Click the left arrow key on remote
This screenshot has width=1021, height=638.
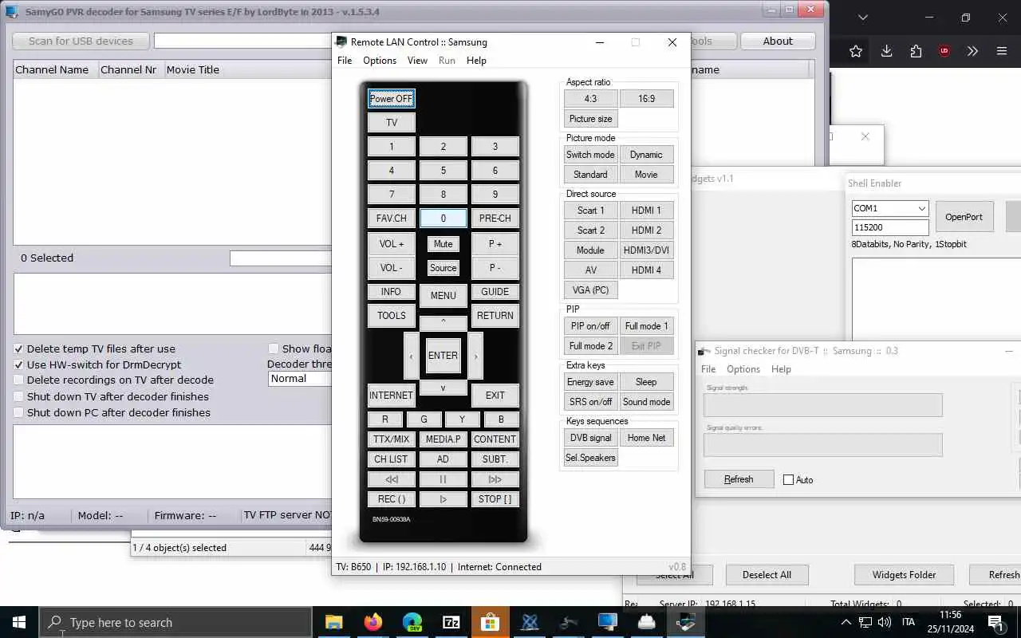(411, 356)
